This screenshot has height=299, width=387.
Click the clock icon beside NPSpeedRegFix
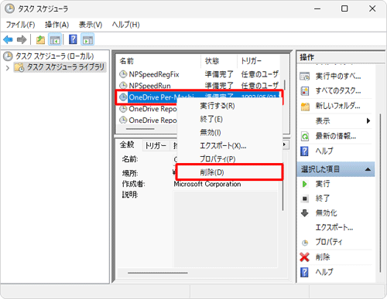click(x=123, y=74)
